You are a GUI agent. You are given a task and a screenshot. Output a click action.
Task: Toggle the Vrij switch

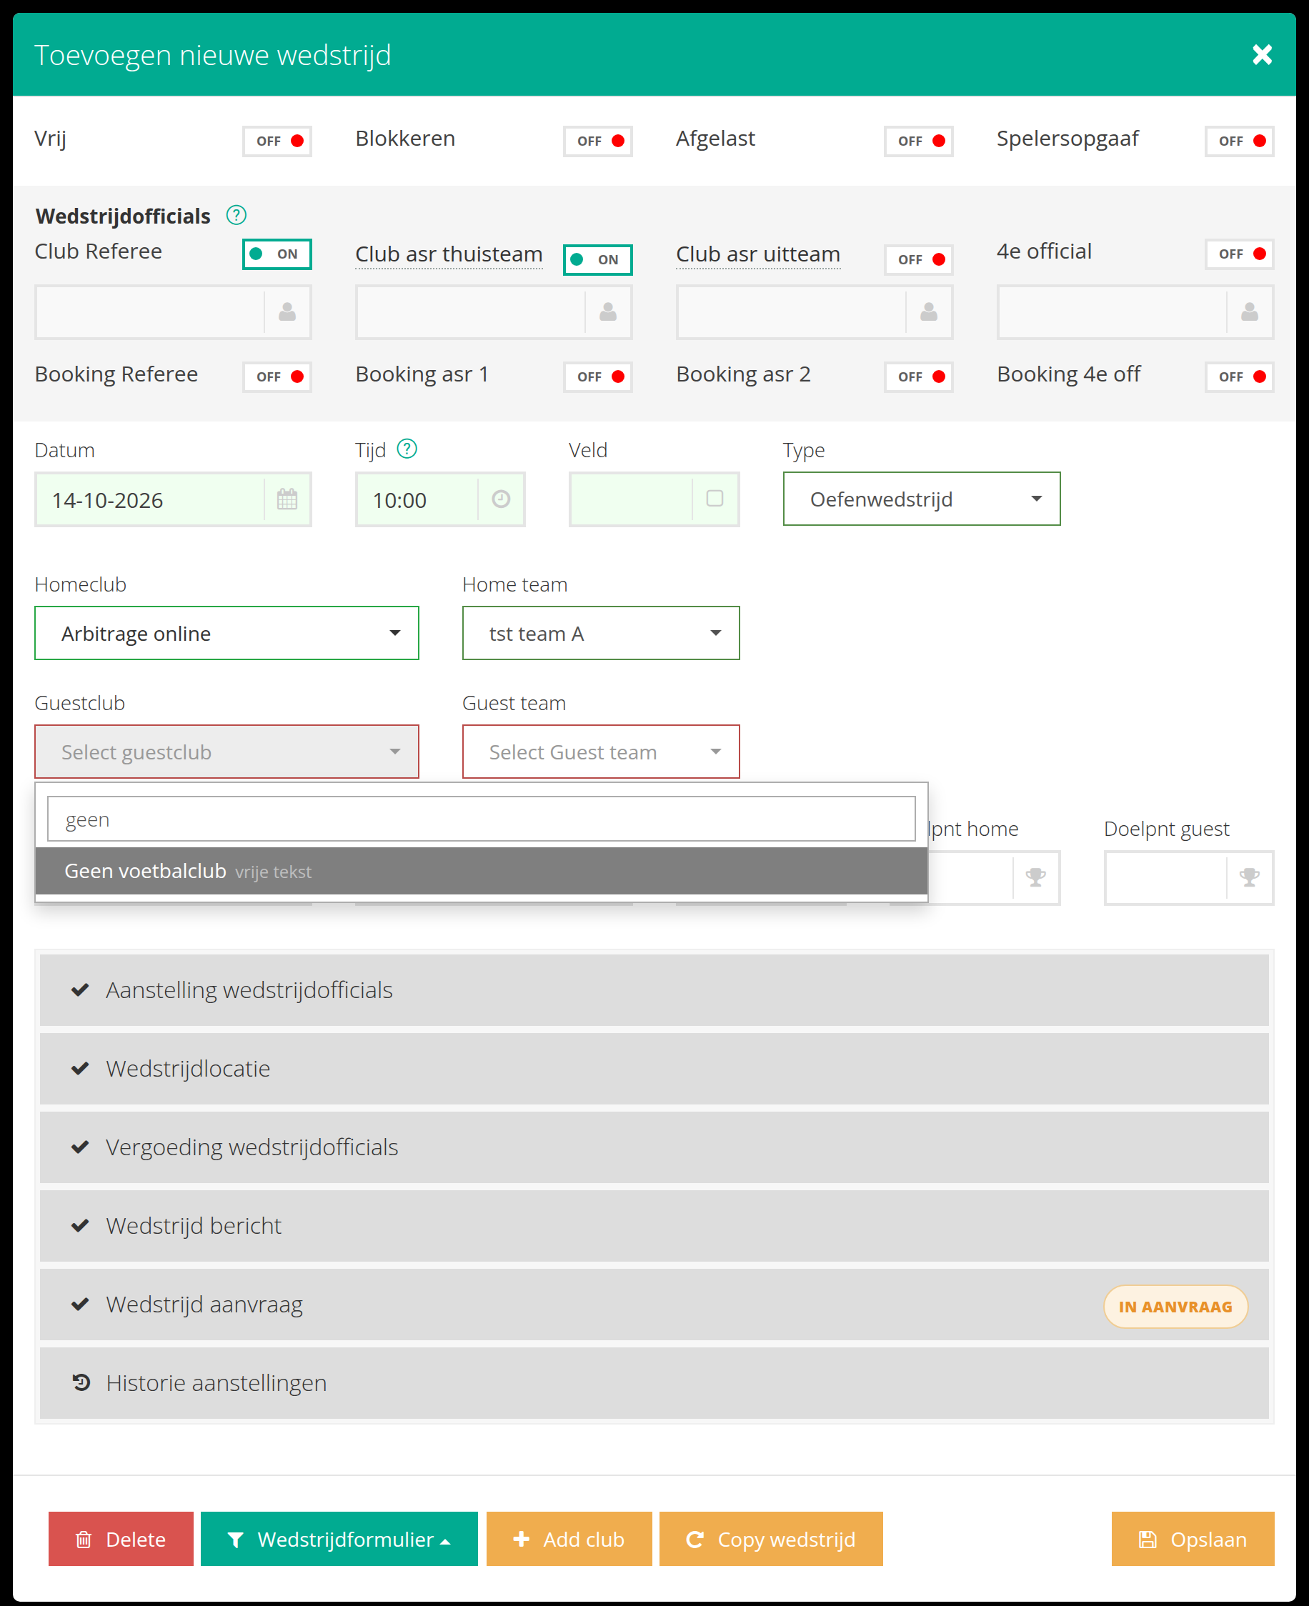pos(277,141)
